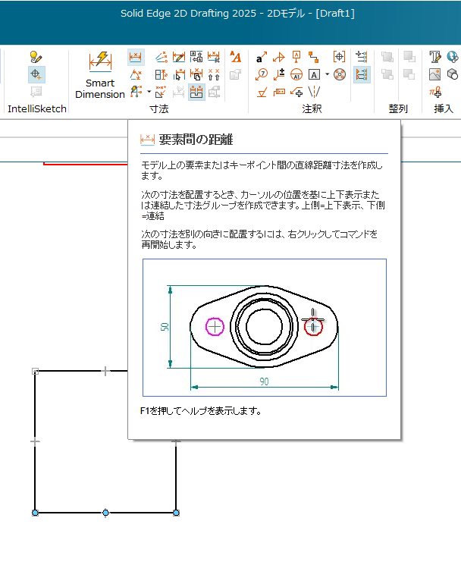Click the left edge midpoint tick of the square
This screenshot has width=461, height=562.
(35, 441)
